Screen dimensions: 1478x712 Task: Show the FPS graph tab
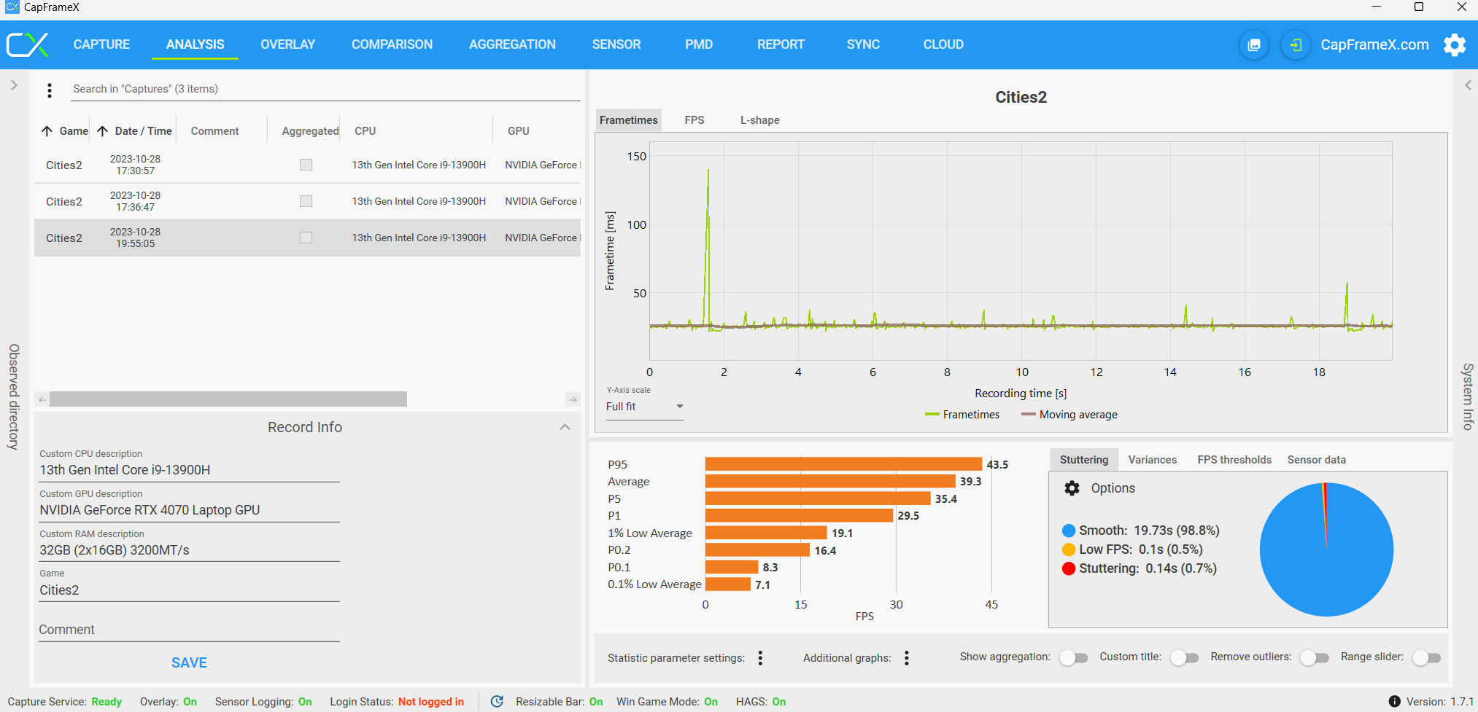tap(694, 120)
